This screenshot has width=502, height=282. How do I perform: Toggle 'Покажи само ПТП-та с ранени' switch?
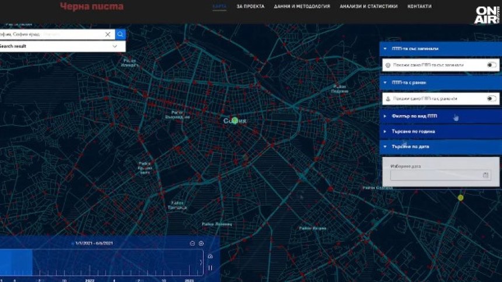[491, 99]
